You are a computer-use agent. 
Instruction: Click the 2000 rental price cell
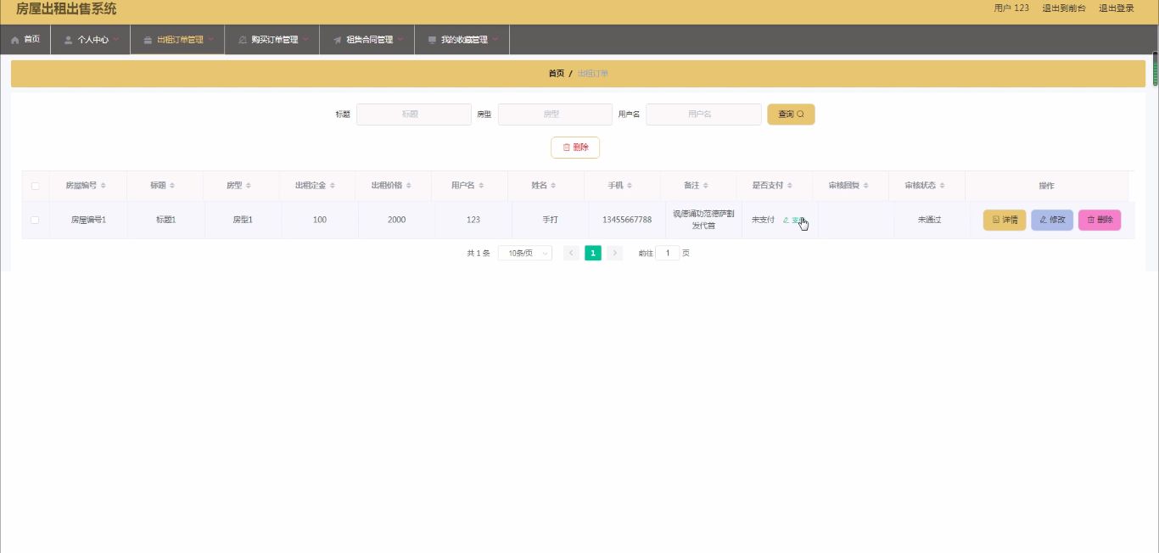click(396, 220)
